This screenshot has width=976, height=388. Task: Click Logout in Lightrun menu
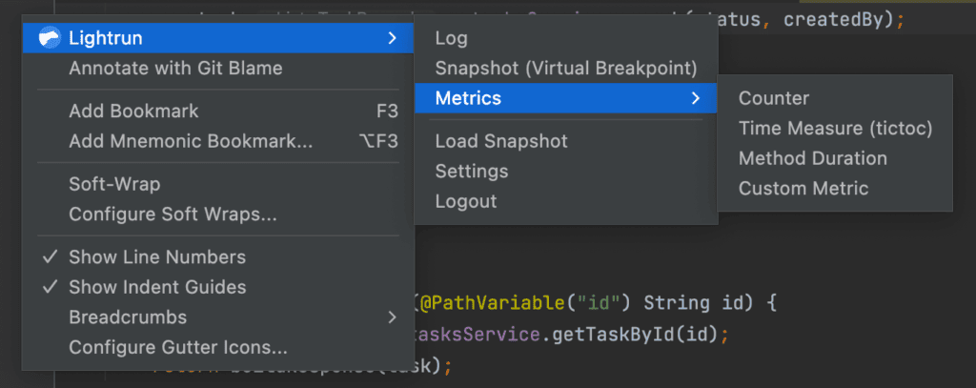(465, 201)
